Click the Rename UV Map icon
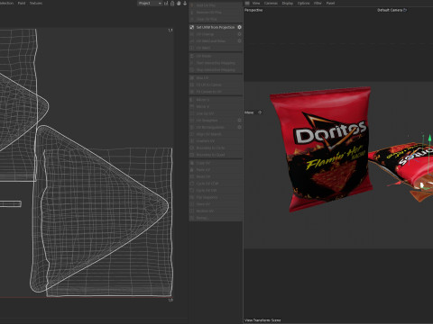Viewport: 433px width, 324px height. tap(192, 13)
